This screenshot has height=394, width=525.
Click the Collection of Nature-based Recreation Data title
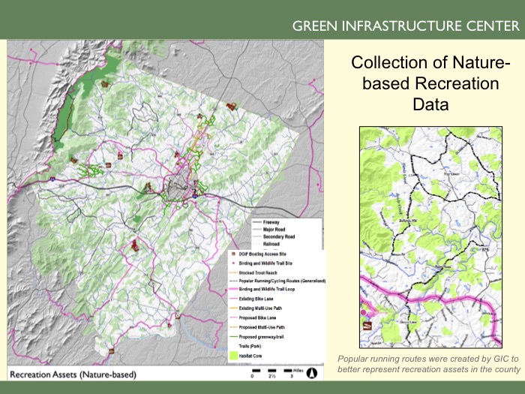(x=420, y=83)
